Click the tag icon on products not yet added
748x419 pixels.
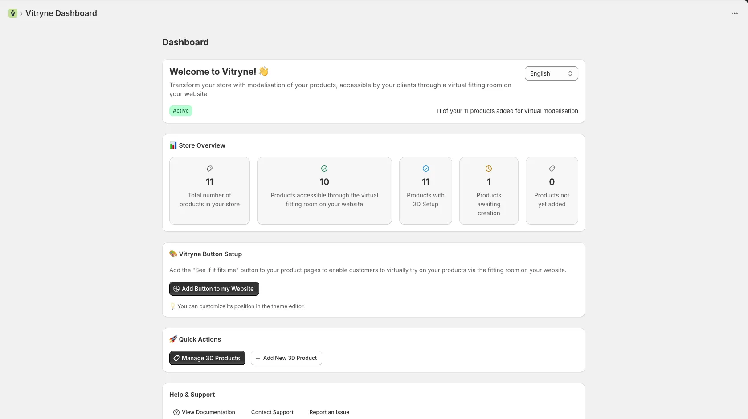click(x=552, y=169)
